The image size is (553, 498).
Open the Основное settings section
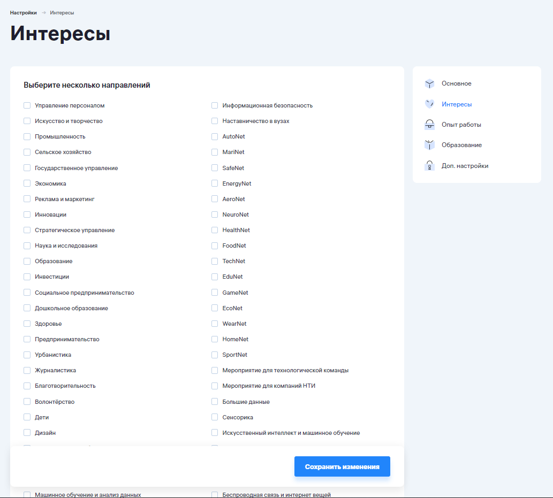[456, 84]
